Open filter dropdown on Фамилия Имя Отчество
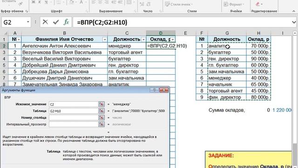Screen dimensions: 298x168 (x=105, y=39)
